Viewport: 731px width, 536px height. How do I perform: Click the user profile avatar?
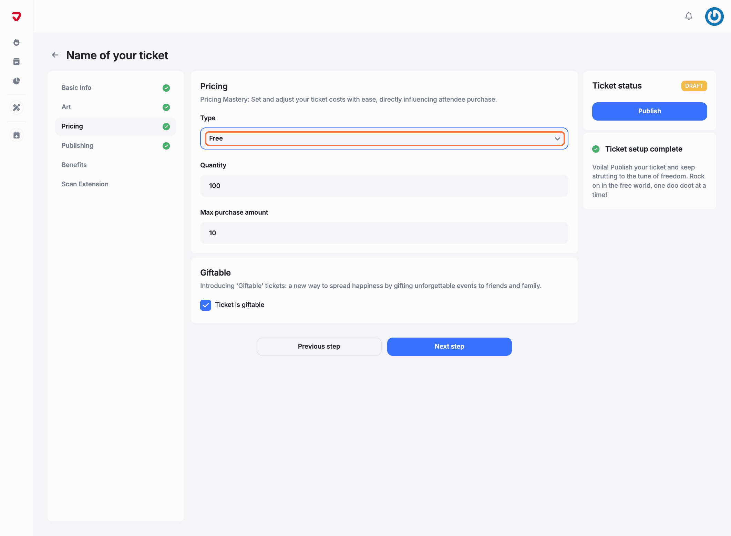714,16
